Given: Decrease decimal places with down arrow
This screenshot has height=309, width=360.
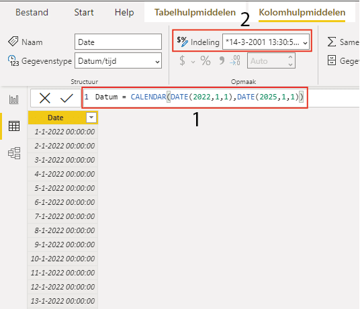Looking at the screenshot, I should (290, 64).
